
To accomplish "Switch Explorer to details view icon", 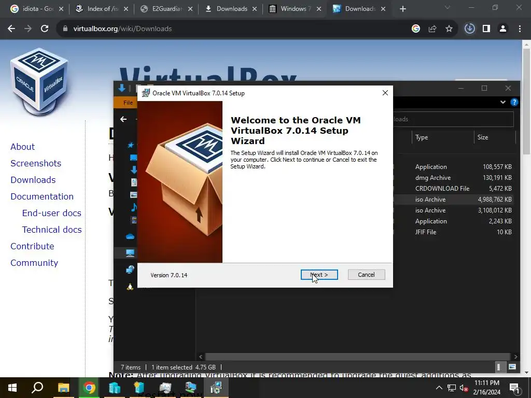I will tap(498, 367).
